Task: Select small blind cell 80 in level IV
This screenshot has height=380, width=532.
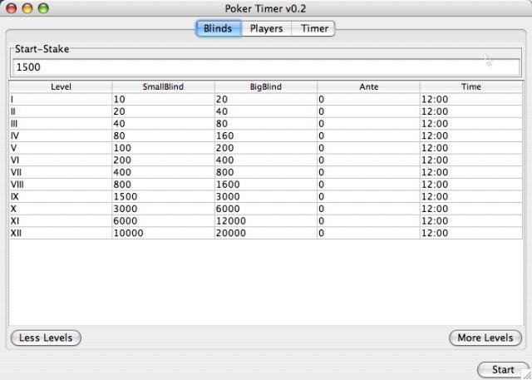Action: pos(163,136)
